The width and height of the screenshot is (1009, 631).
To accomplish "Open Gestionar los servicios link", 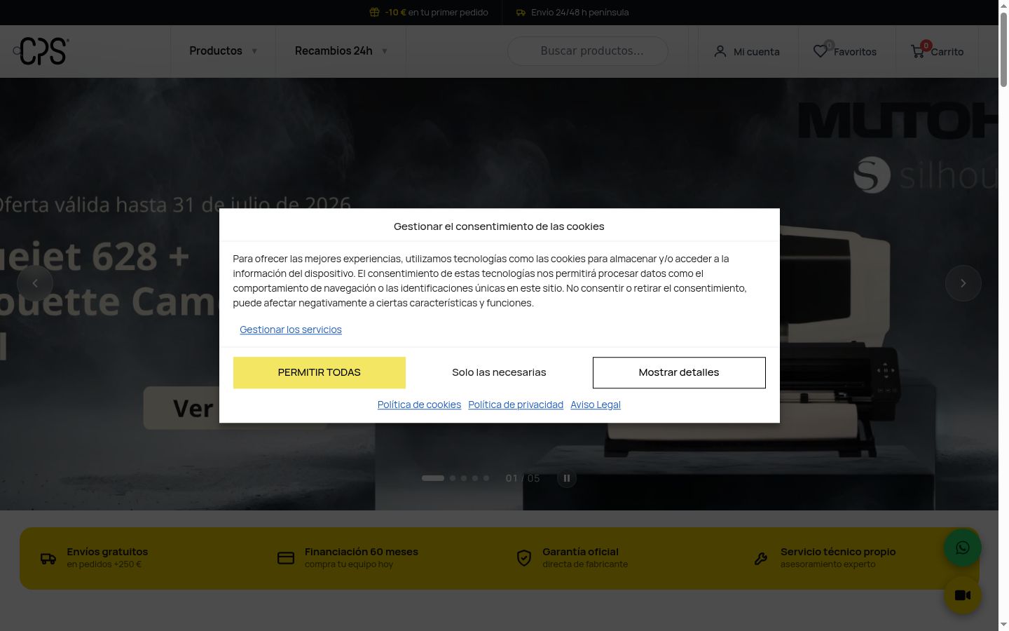I will point(291,330).
